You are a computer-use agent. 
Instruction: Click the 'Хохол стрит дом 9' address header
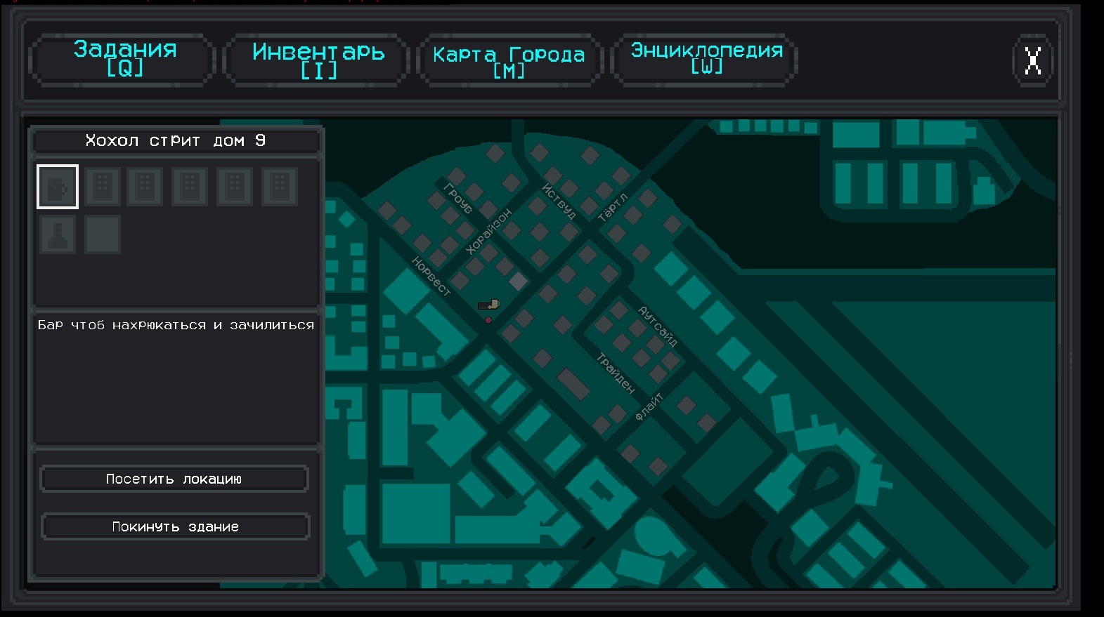pyautogui.click(x=176, y=140)
